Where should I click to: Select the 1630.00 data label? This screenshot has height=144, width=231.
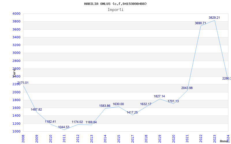pyautogui.click(x=118, y=104)
